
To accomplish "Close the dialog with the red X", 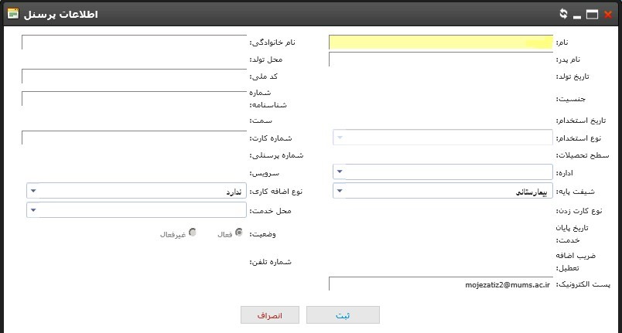I will [x=608, y=14].
